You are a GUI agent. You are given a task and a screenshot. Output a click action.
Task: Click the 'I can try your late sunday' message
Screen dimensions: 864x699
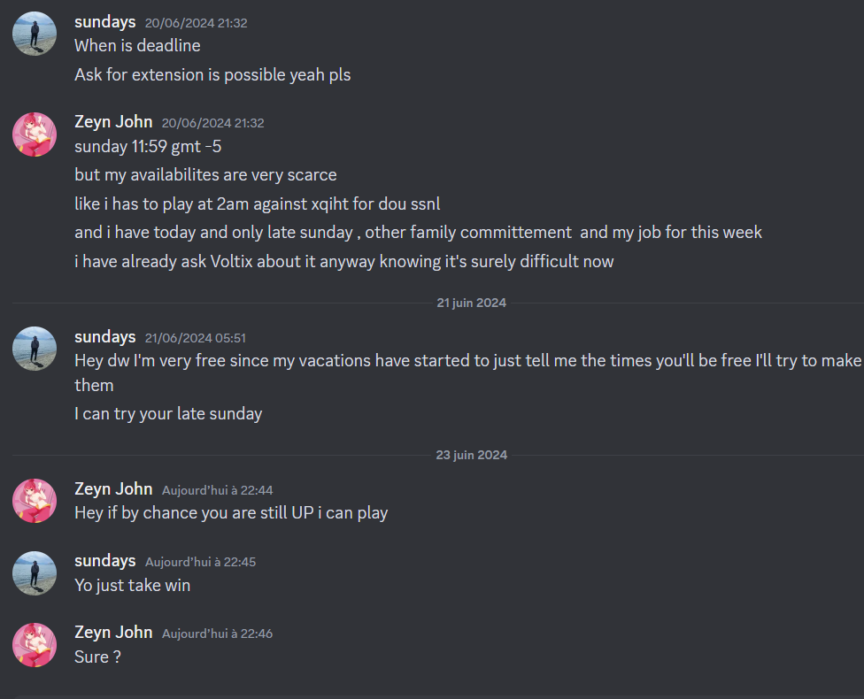(168, 414)
